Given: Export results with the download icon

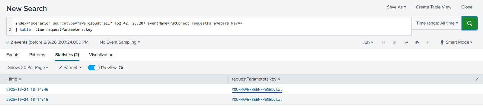Looking at the screenshot, I should tap(428, 42).
